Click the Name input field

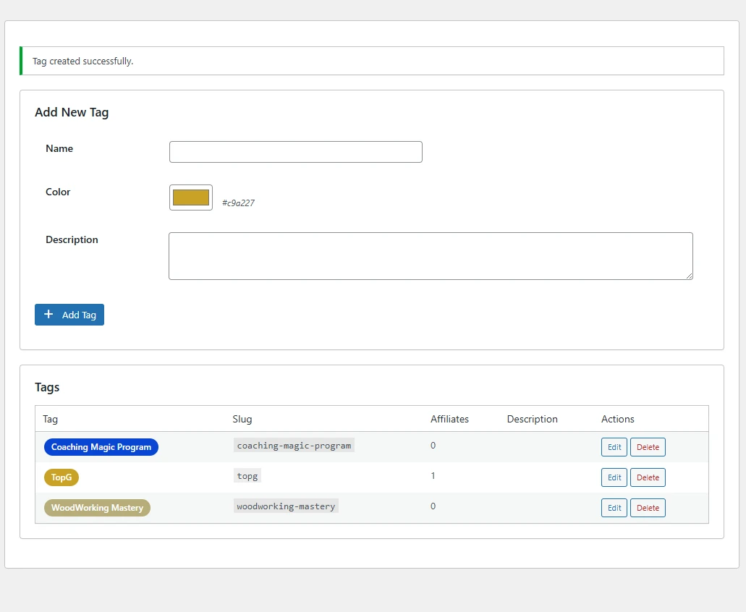click(295, 152)
